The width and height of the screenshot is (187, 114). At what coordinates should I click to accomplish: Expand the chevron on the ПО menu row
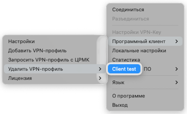[x=177, y=69]
